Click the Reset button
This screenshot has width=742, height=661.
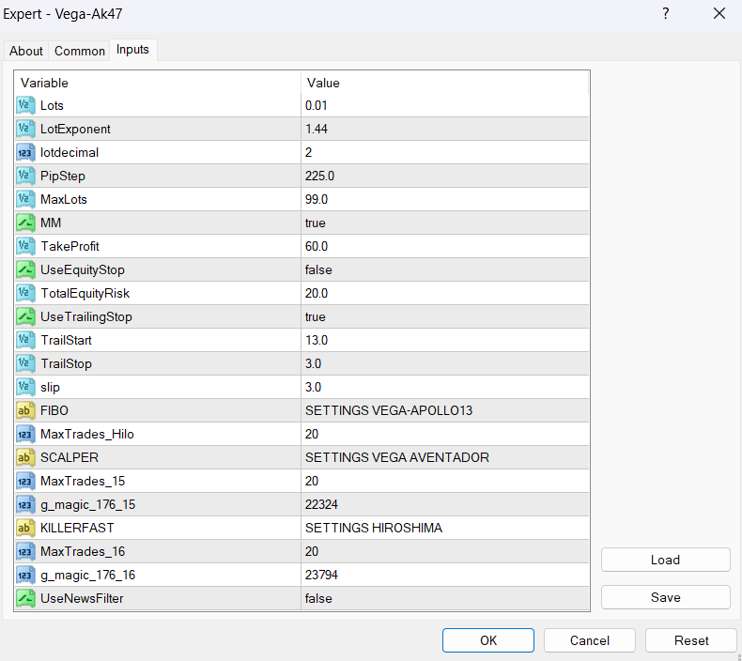[x=691, y=640]
